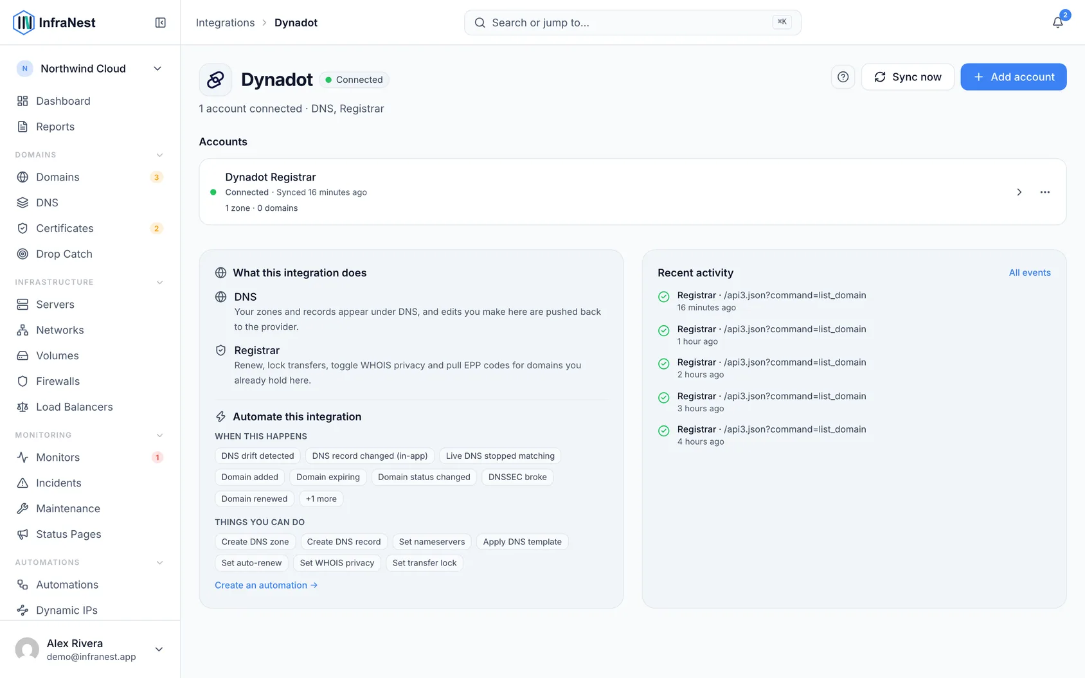This screenshot has width=1085, height=678.
Task: Collapse the Monitoring sidebar section
Action: coord(159,435)
